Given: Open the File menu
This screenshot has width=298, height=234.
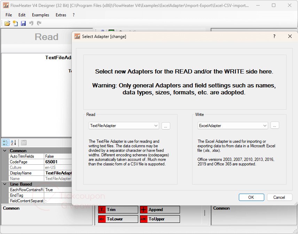Looking at the screenshot, I should [x=9, y=15].
